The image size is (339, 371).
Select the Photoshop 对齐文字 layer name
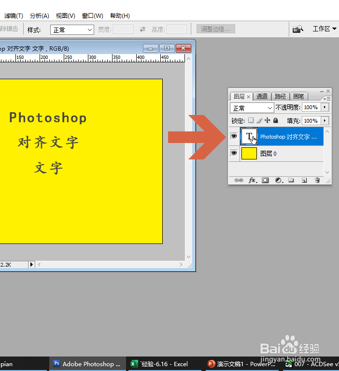click(288, 137)
